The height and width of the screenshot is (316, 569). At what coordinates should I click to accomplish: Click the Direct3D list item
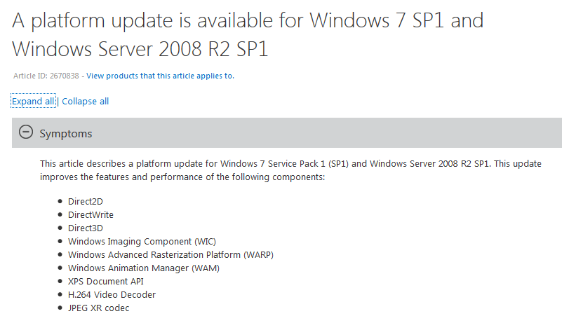tap(86, 228)
